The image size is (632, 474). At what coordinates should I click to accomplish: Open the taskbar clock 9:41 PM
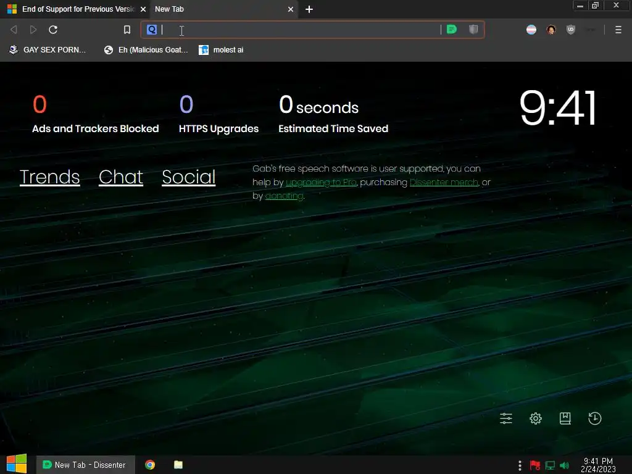point(598,465)
